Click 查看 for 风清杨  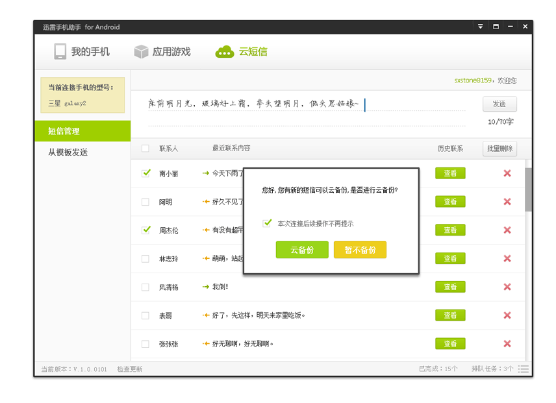(x=450, y=287)
